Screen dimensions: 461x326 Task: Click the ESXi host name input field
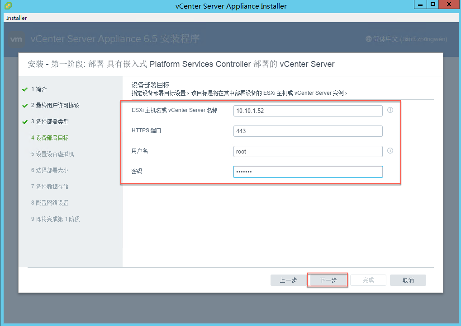[308, 111]
